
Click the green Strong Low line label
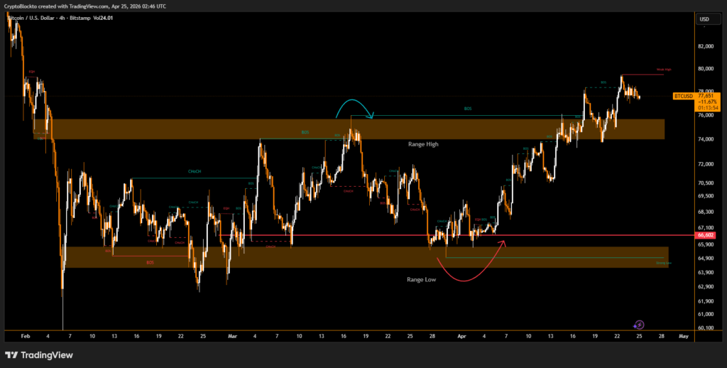[x=663, y=262]
